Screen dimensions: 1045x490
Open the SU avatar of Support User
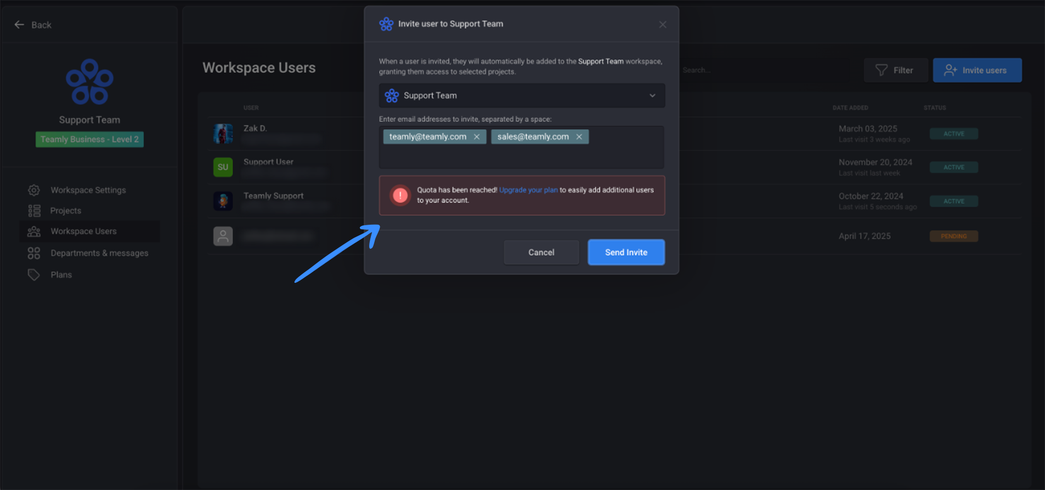(x=223, y=167)
